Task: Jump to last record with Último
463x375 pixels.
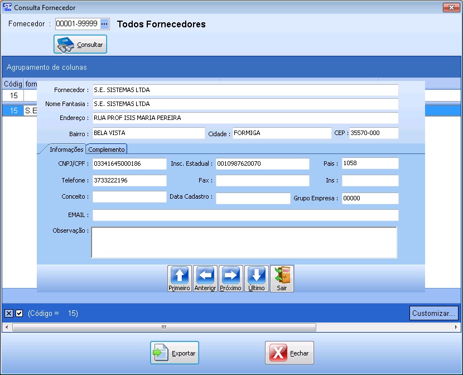Action: pyautogui.click(x=256, y=278)
